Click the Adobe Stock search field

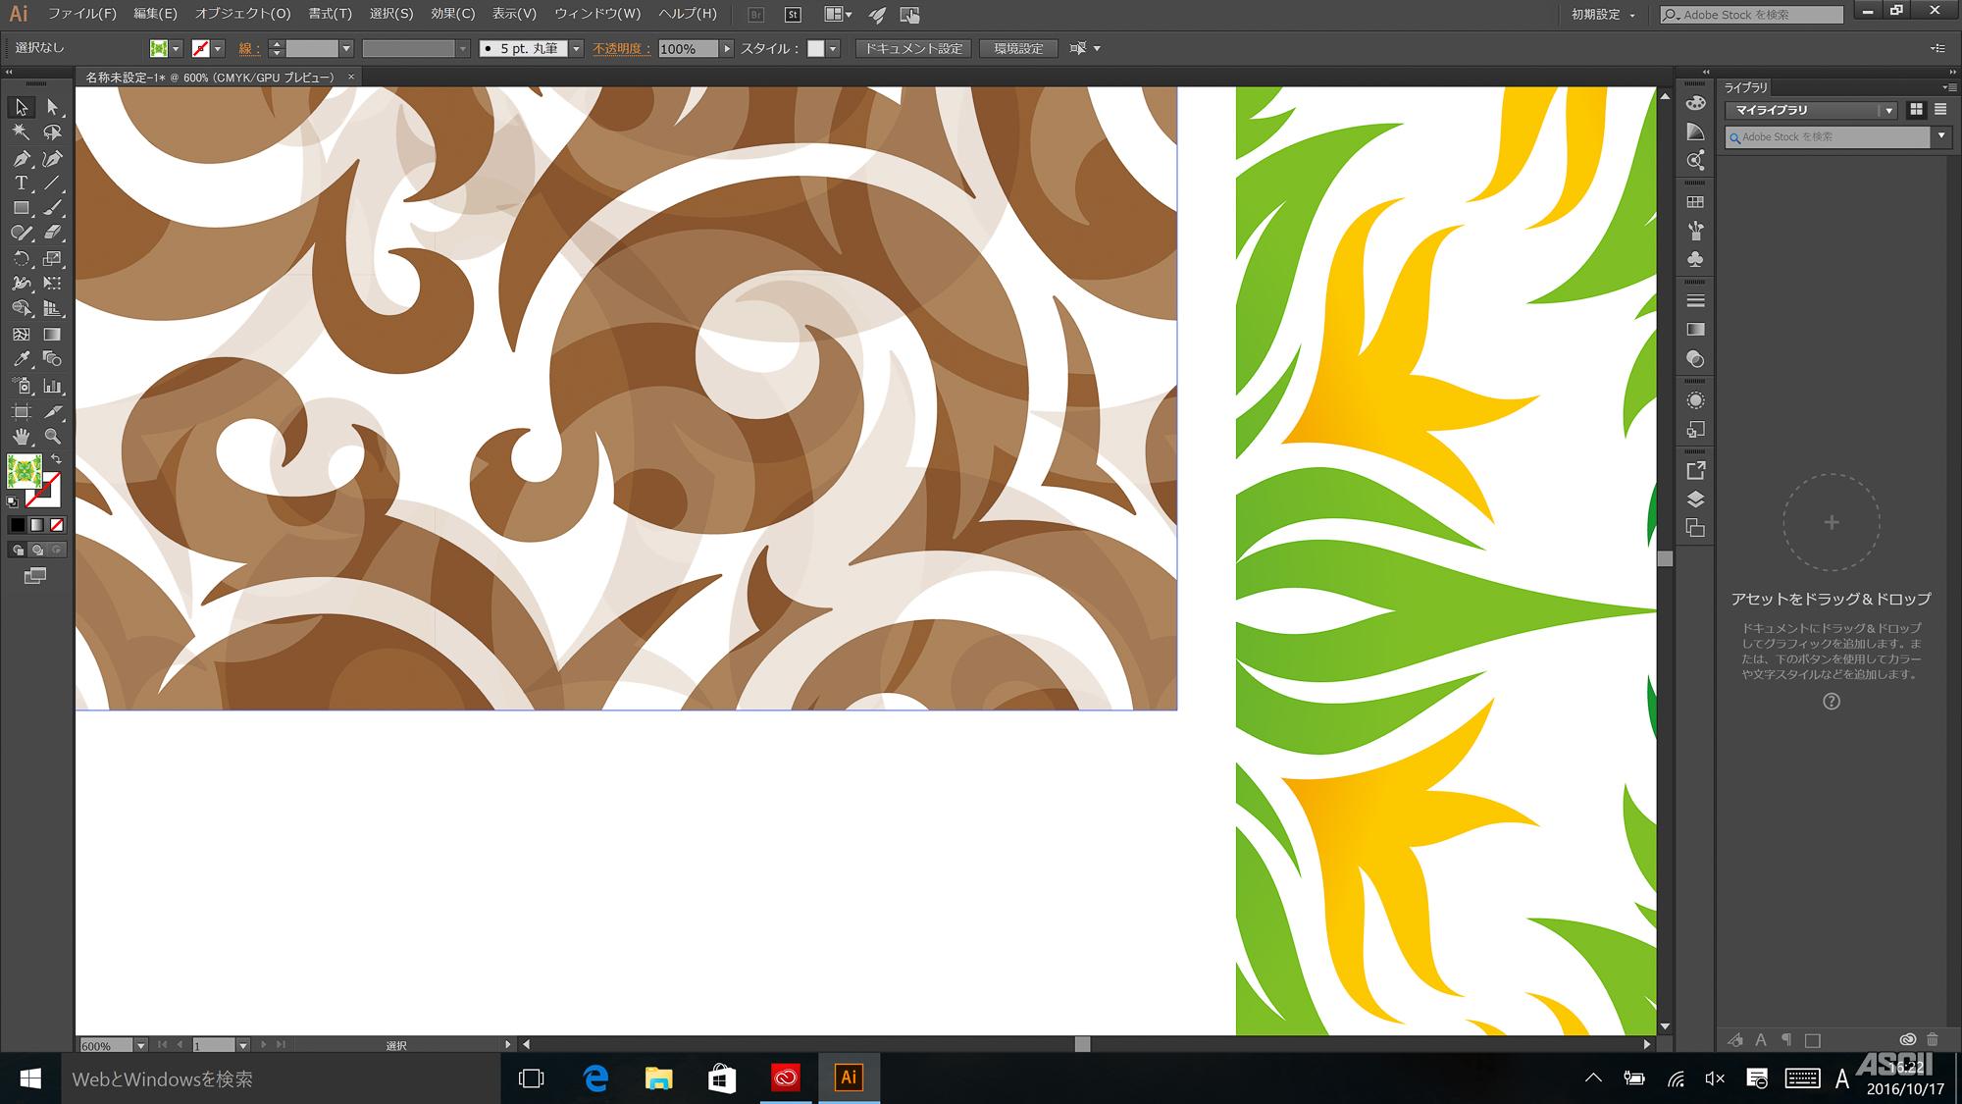pos(1761,15)
